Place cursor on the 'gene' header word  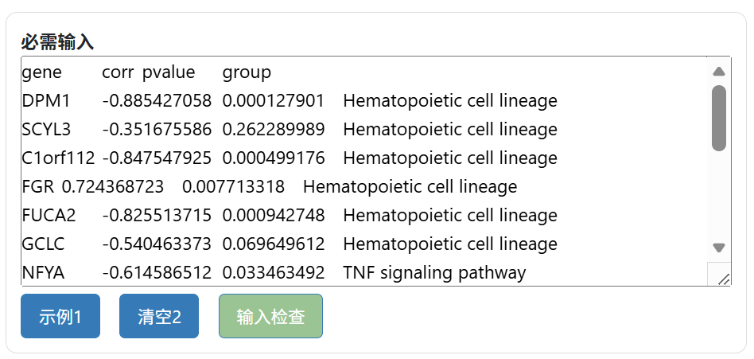(41, 72)
